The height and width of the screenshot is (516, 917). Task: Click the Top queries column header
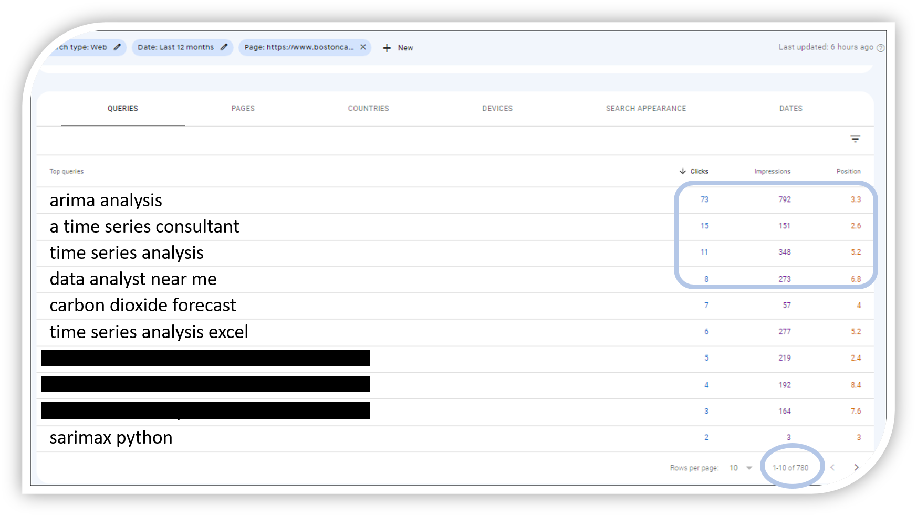pos(66,171)
